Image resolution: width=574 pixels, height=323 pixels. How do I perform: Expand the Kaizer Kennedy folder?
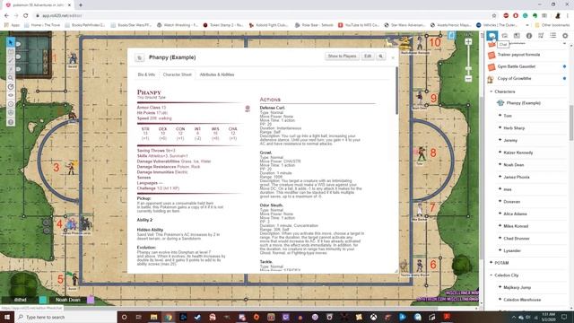pyautogui.click(x=500, y=153)
